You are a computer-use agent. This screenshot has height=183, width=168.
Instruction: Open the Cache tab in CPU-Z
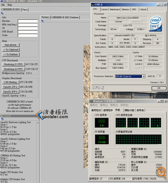[x=104, y=9]
